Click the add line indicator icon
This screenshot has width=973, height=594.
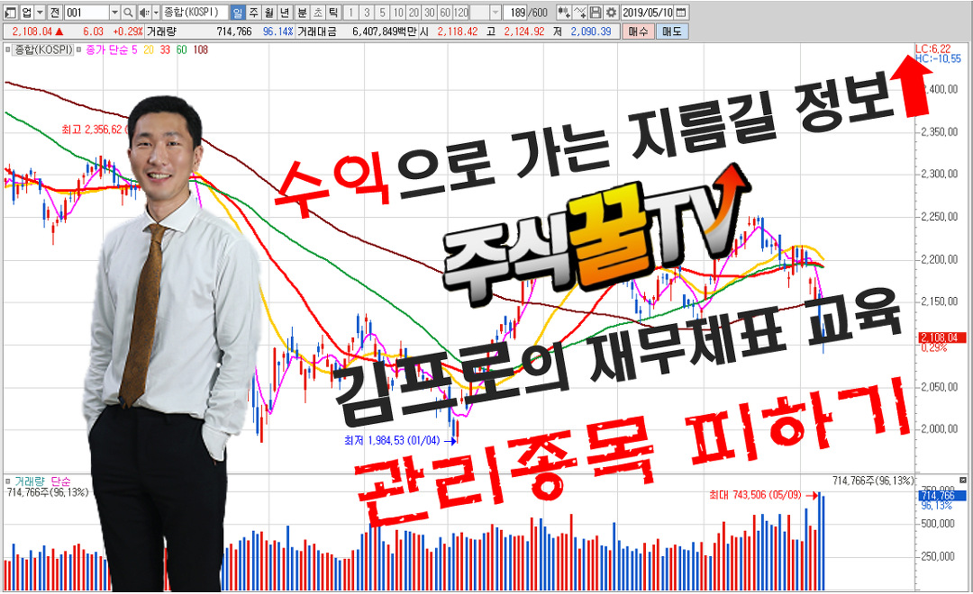[x=579, y=13]
